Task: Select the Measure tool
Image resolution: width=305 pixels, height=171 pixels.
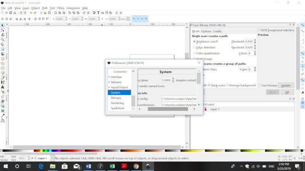Action: [x=3, y=44]
